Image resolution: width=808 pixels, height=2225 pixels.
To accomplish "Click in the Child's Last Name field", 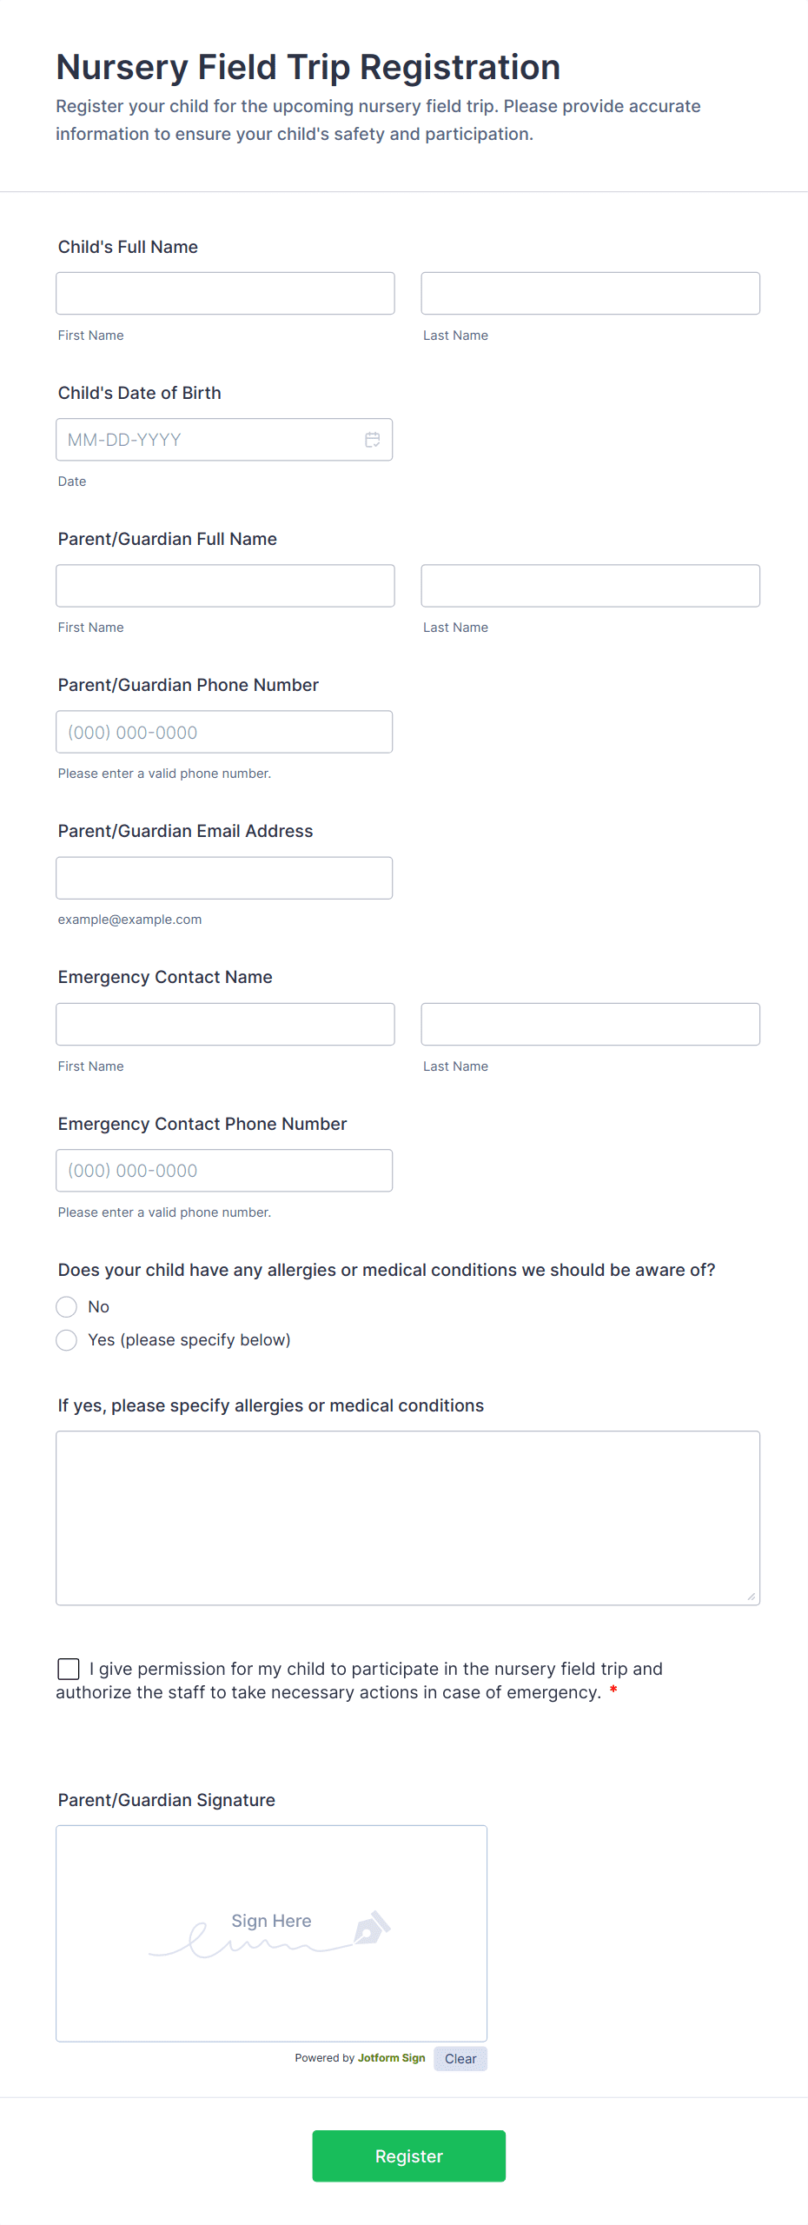I will coord(590,293).
